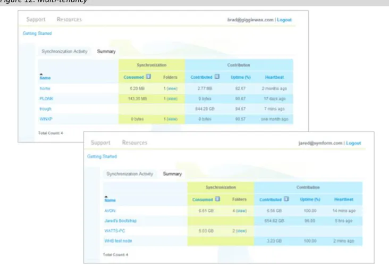Sort by Uptime (%) in jared's table

310,200
